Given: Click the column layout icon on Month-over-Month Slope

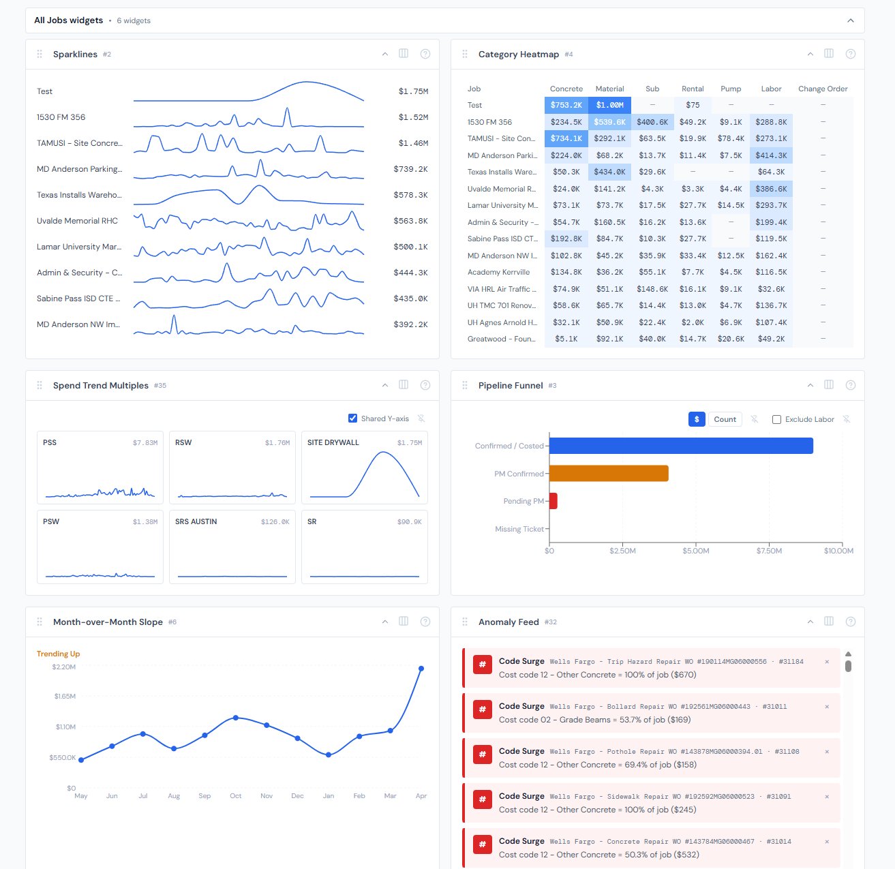Looking at the screenshot, I should pos(404,621).
